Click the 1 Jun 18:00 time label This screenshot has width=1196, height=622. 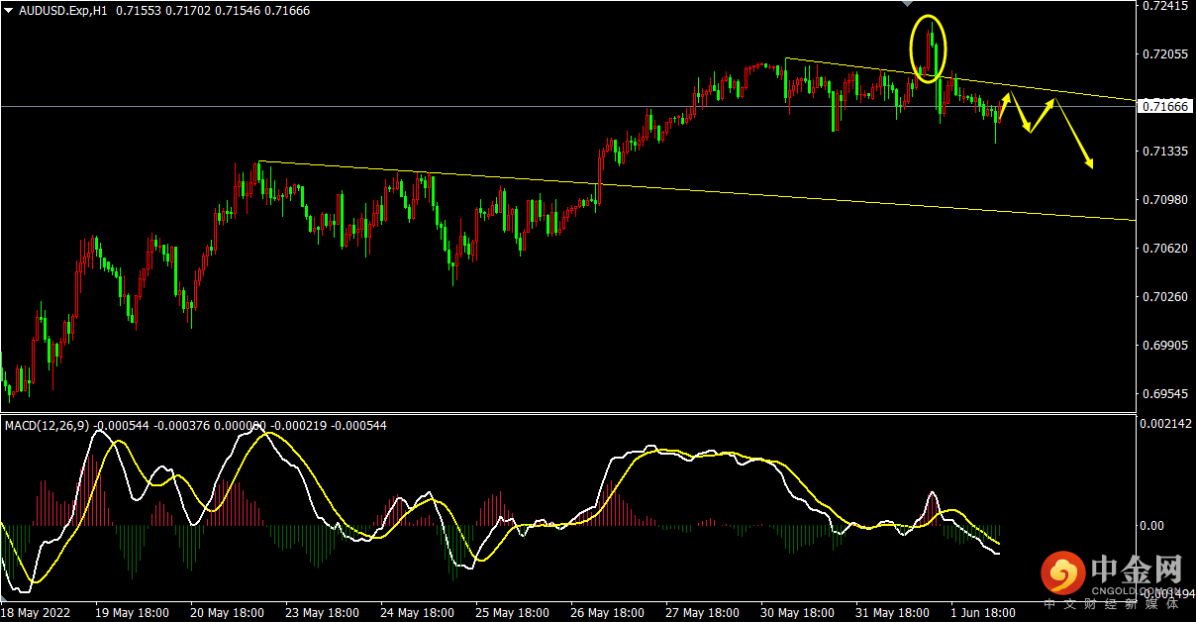tap(983, 612)
